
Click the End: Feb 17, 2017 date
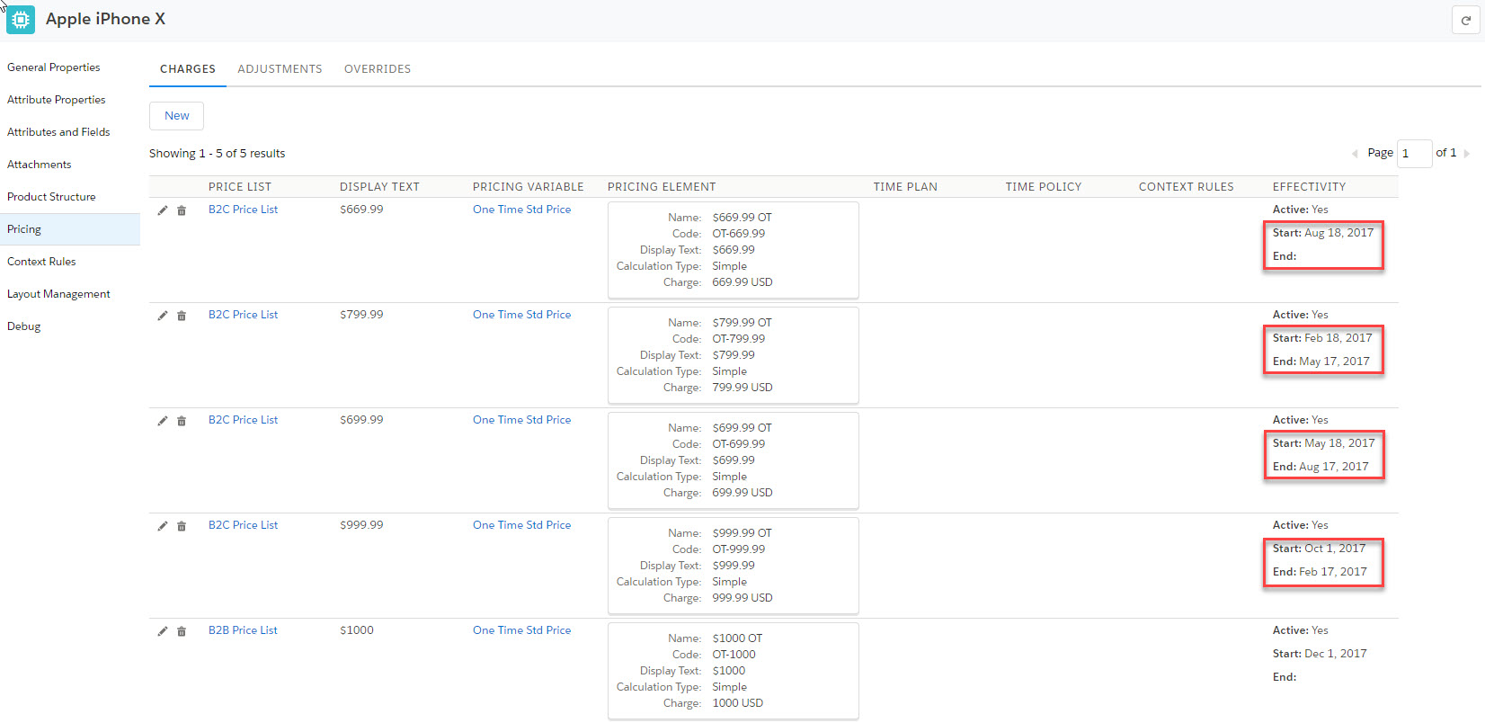tap(1320, 572)
